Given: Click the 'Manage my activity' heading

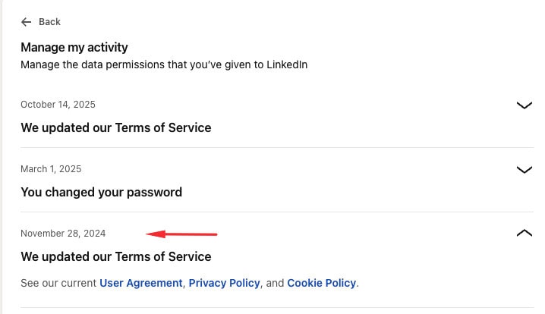Looking at the screenshot, I should pos(74,47).
